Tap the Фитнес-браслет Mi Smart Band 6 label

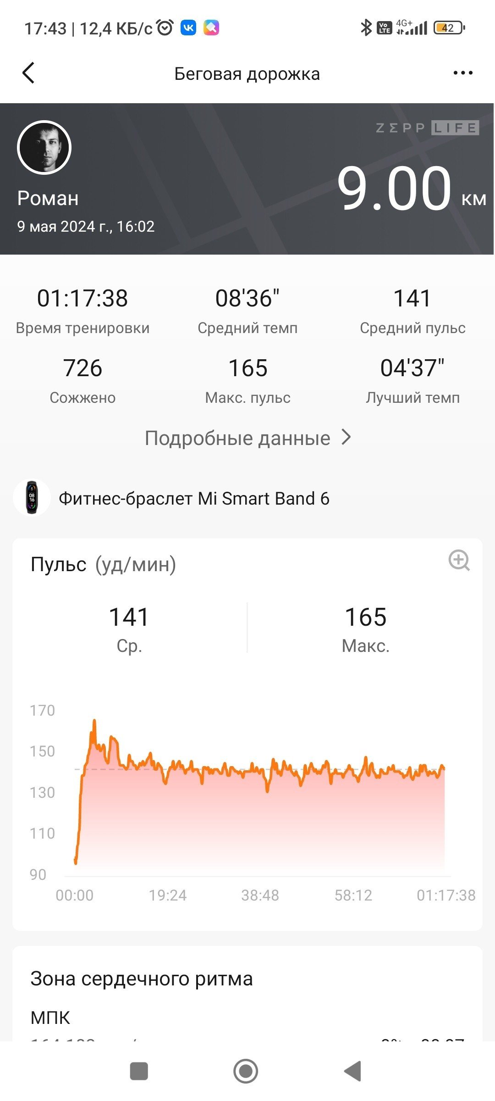coord(194,498)
